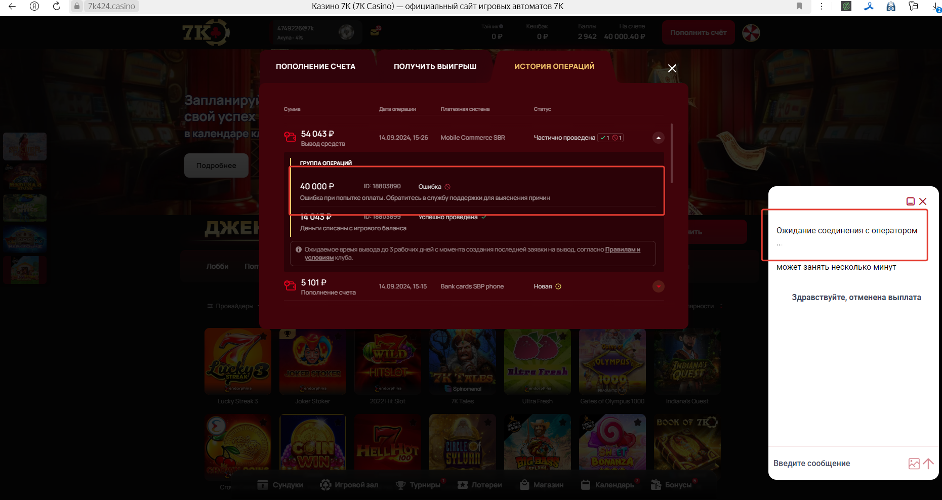Reload the casino page
This screenshot has width=942, height=500.
[57, 6]
